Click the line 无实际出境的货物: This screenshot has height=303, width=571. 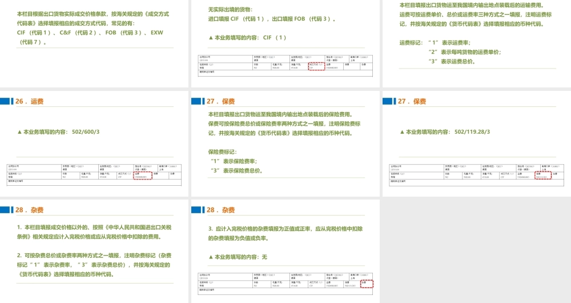click(230, 10)
